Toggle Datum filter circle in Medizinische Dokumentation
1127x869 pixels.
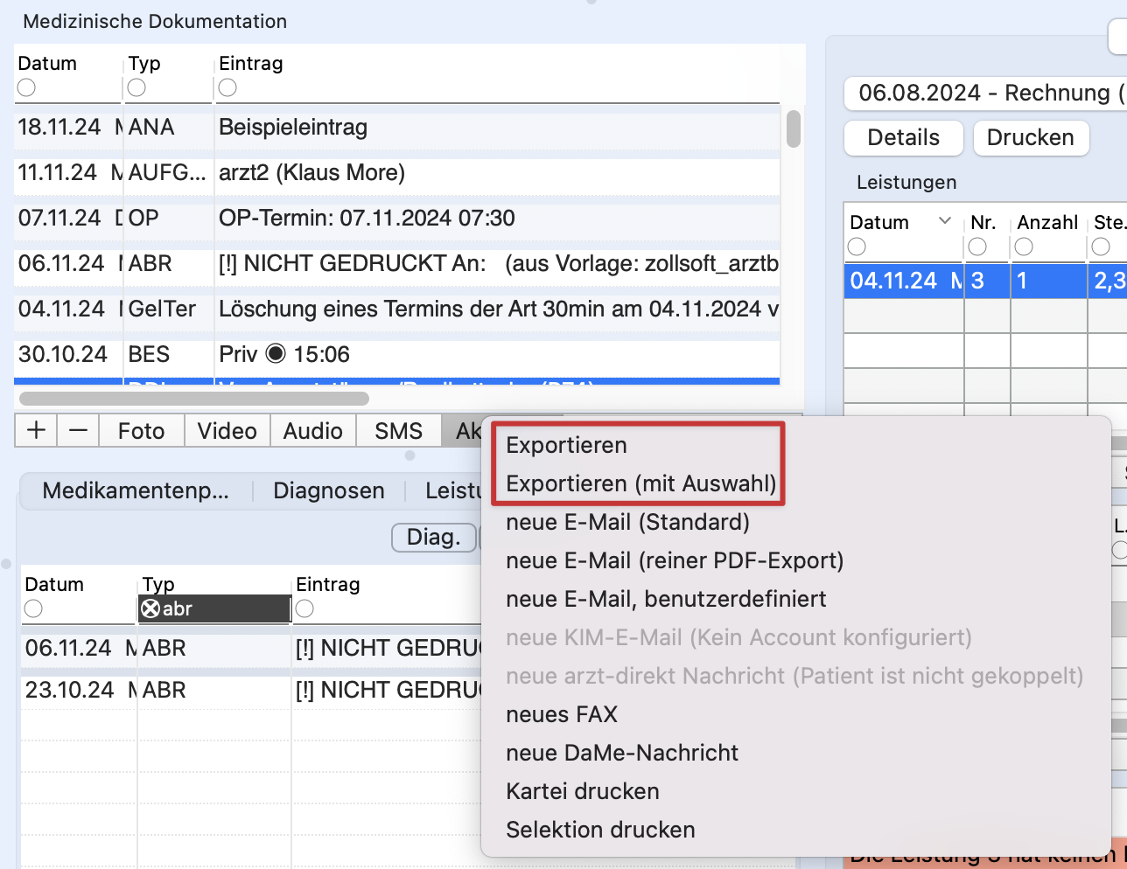click(26, 87)
